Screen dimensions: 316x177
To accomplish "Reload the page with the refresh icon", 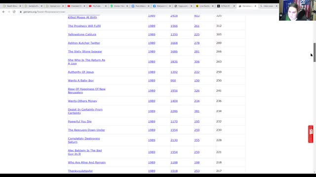I will (x=14, y=12).
